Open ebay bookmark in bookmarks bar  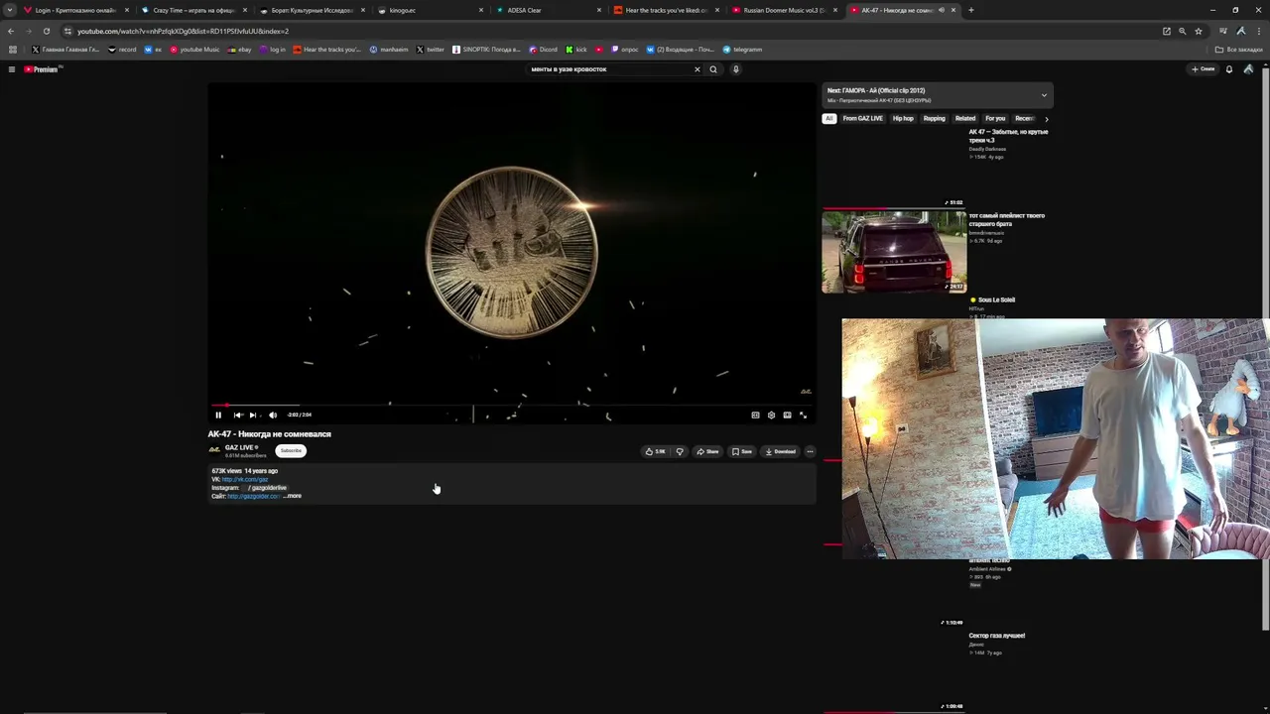(239, 50)
